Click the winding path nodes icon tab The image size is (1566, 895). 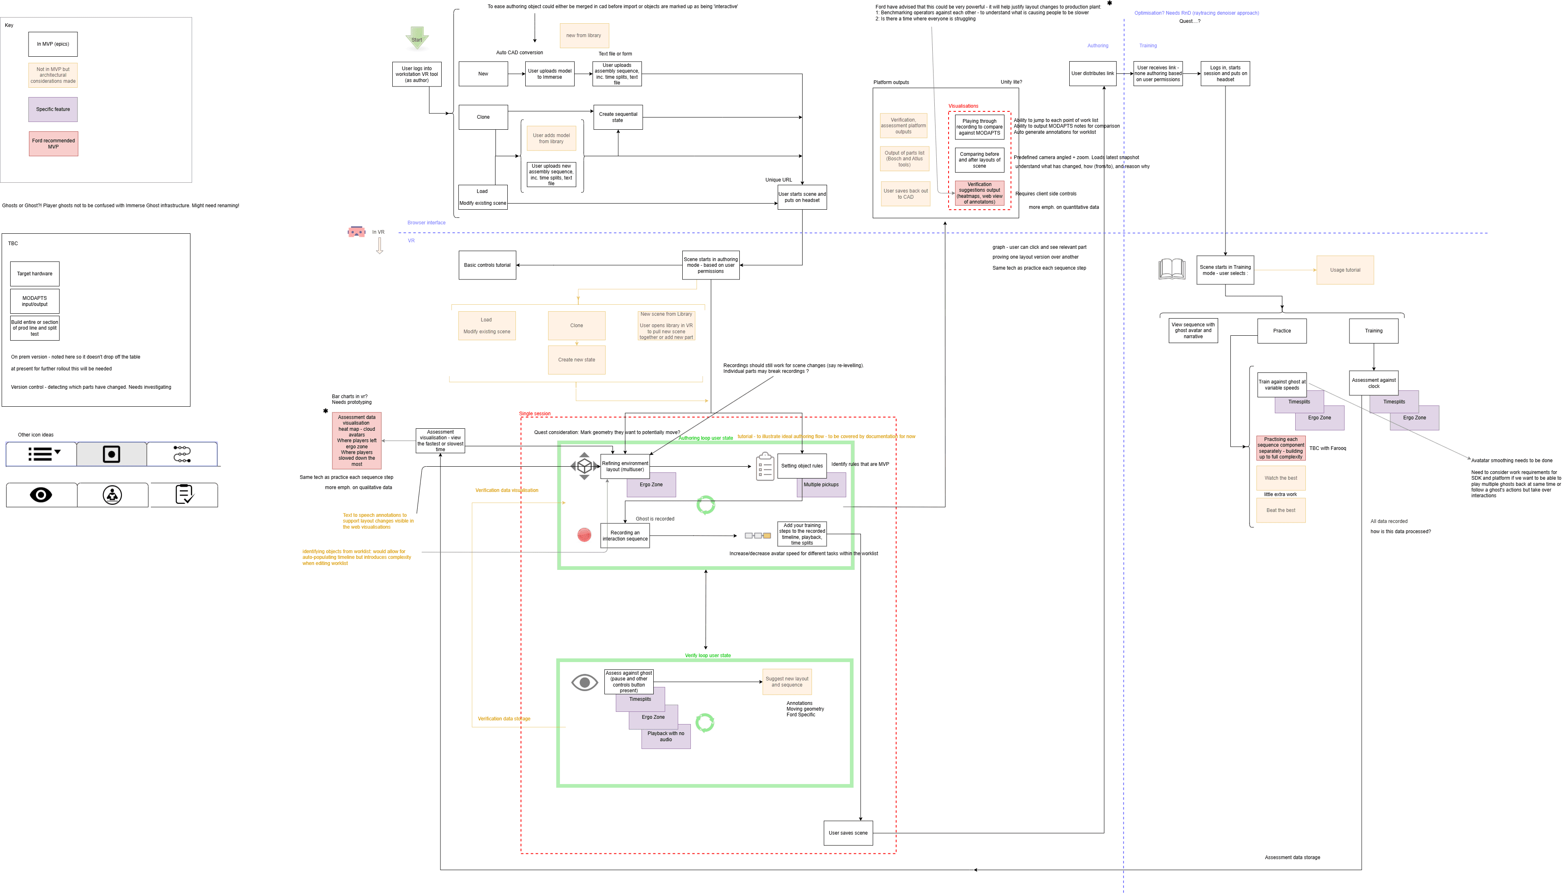pos(182,454)
